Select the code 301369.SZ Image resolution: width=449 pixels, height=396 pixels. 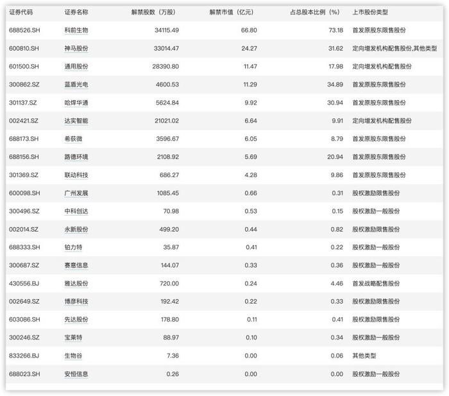click(24, 175)
